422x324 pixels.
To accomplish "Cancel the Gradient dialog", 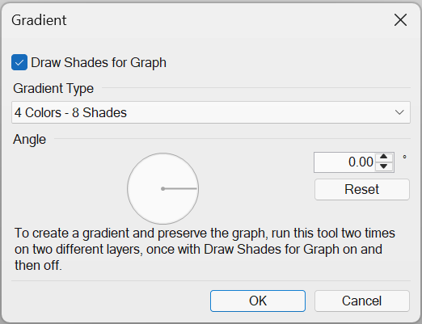I will tap(362, 301).
